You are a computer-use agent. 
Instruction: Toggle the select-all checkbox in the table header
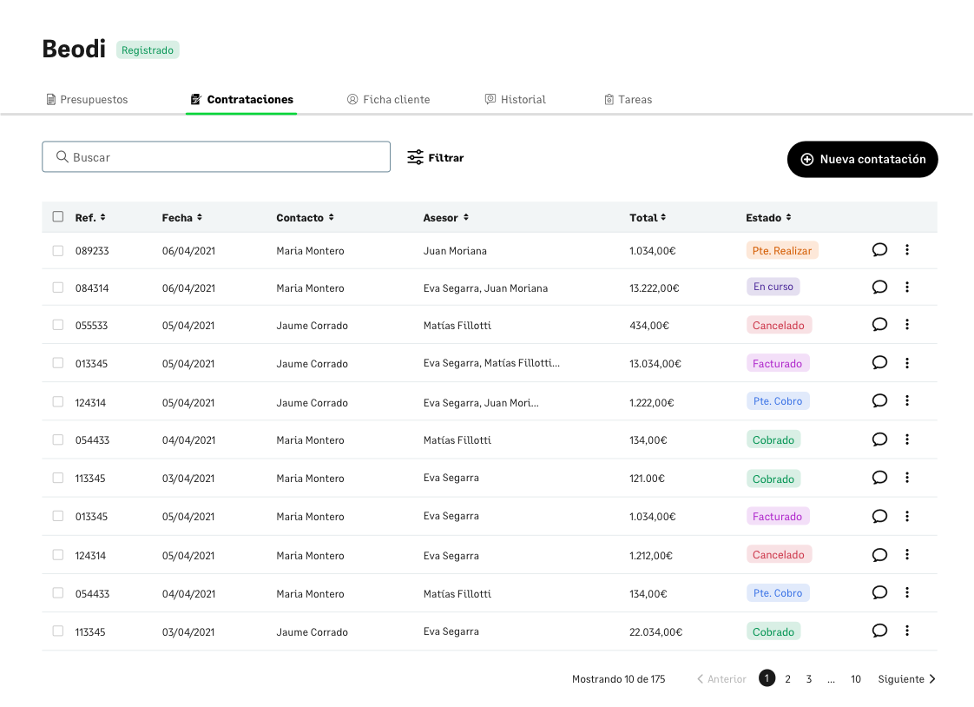point(58,217)
